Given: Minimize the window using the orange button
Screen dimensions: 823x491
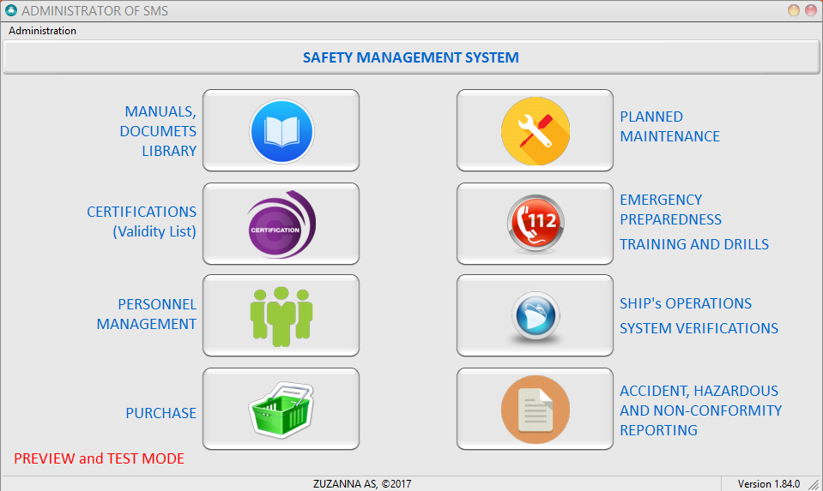Looking at the screenshot, I should coord(793,10).
